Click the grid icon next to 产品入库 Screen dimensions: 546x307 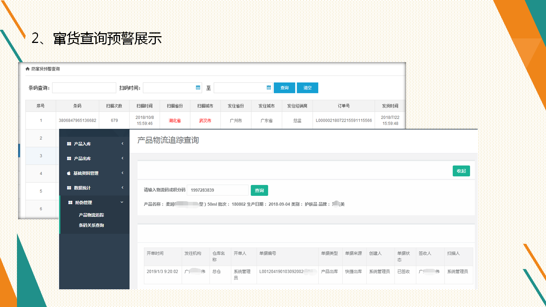69,144
